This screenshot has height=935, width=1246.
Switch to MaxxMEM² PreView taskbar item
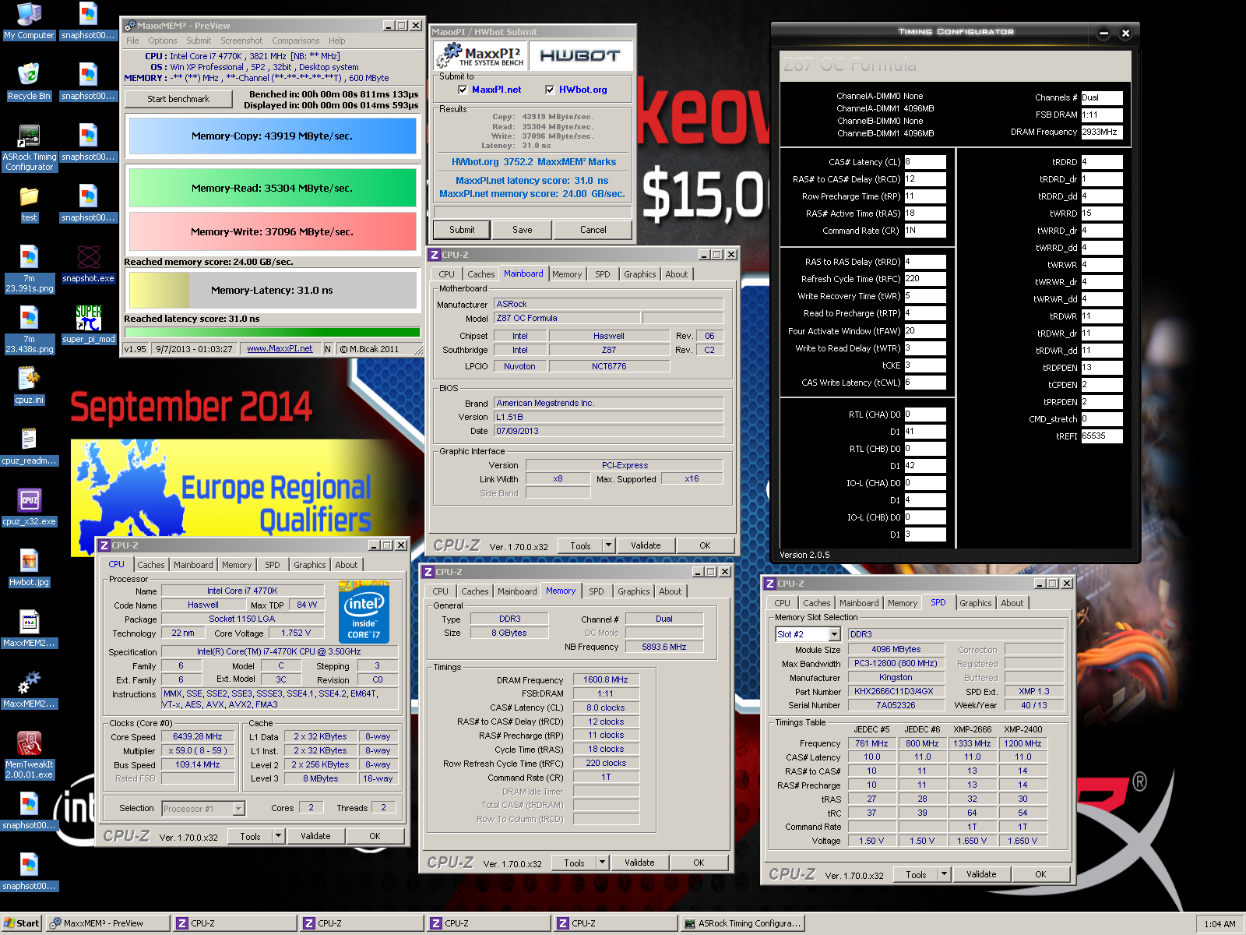[x=107, y=923]
